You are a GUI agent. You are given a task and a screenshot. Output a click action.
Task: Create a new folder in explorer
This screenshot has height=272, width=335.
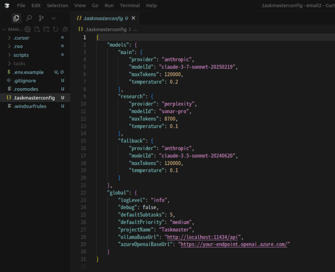[x=46, y=29]
